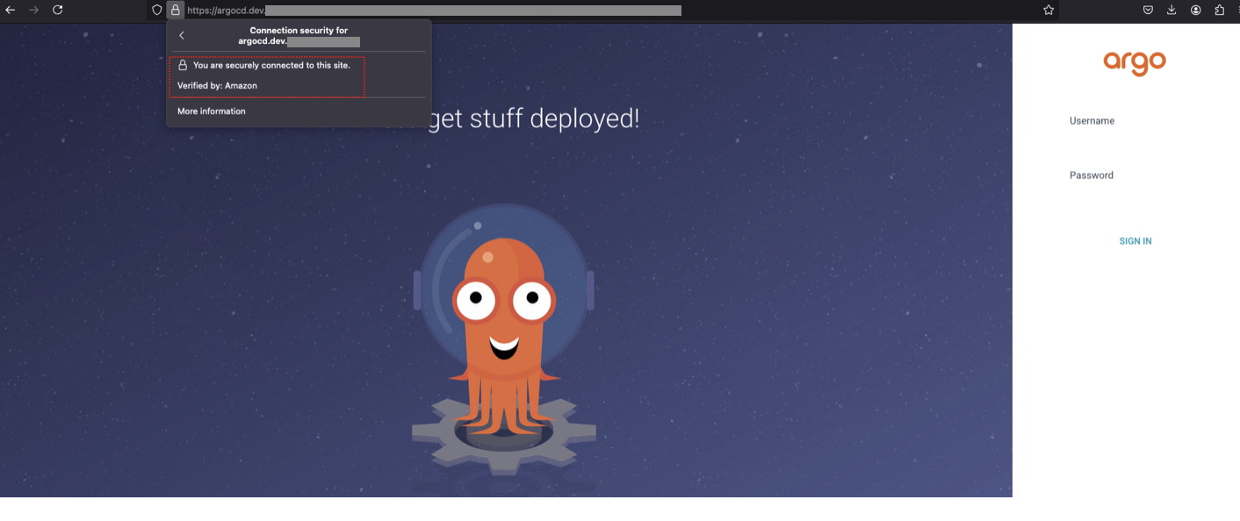Click the browser forward arrow
The height and width of the screenshot is (521, 1240).
click(x=34, y=10)
